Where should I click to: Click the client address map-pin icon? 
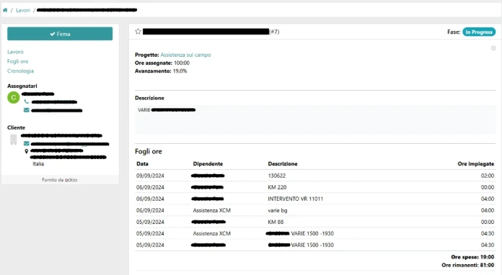click(26, 151)
